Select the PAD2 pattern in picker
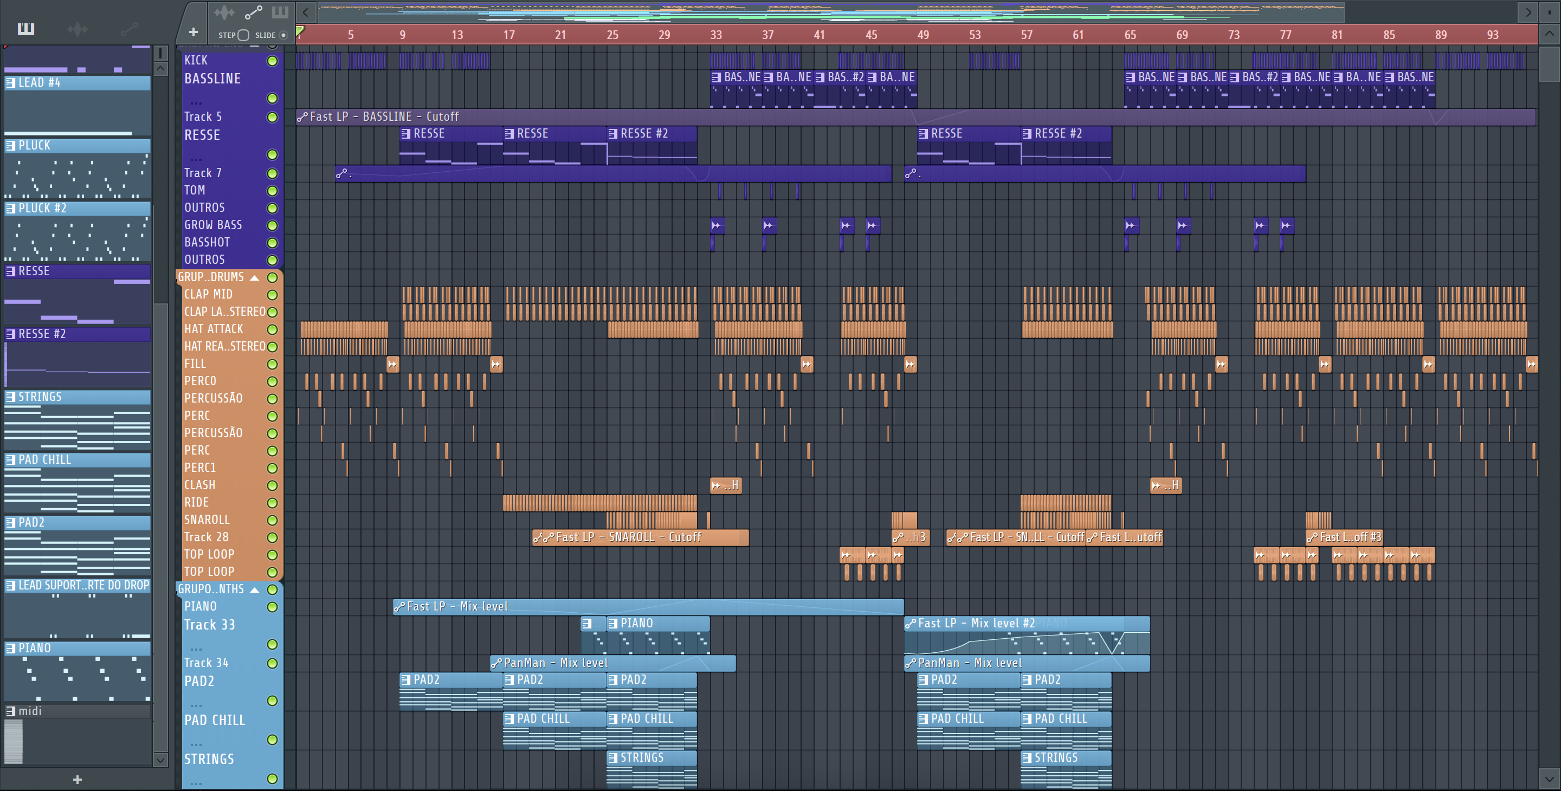 click(x=78, y=546)
